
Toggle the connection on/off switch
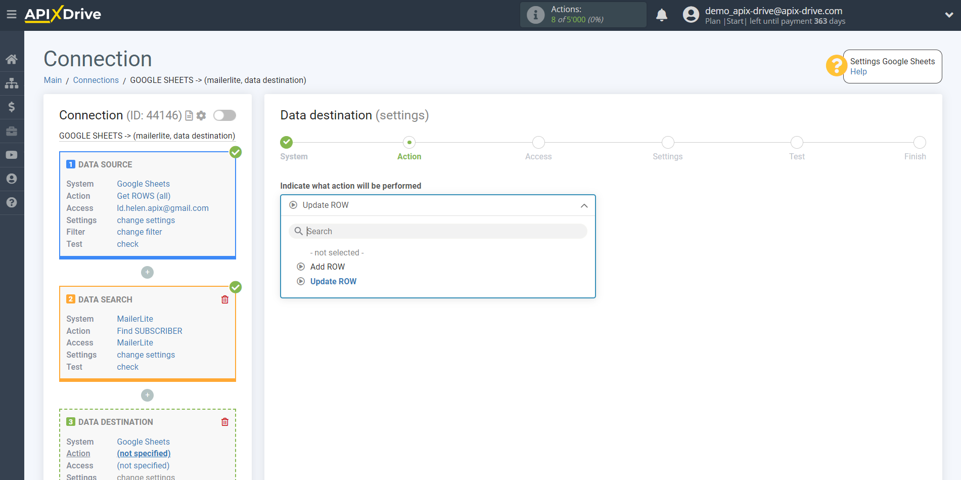click(224, 115)
